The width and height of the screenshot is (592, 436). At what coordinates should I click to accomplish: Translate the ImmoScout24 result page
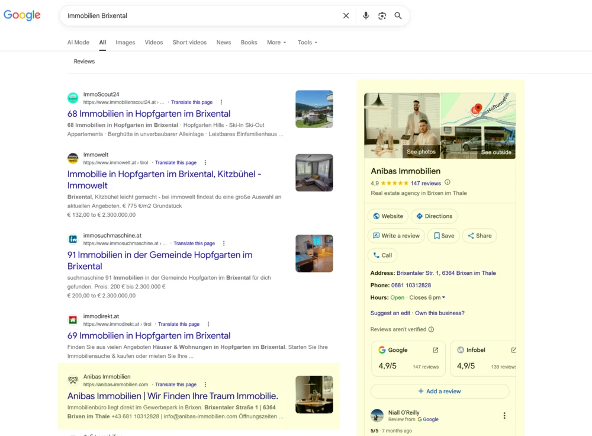click(192, 102)
